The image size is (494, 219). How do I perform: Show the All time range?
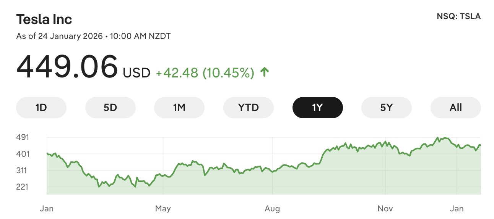click(x=455, y=108)
